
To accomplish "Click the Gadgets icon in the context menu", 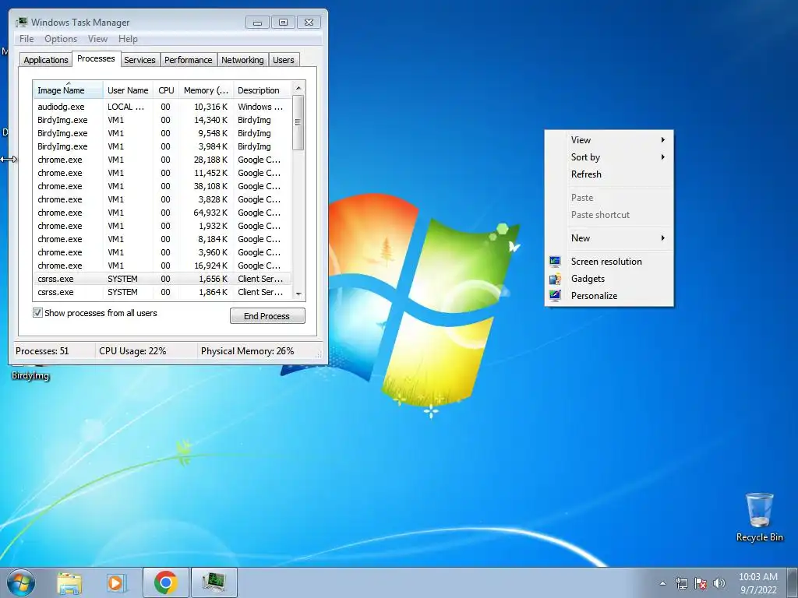I will (555, 279).
